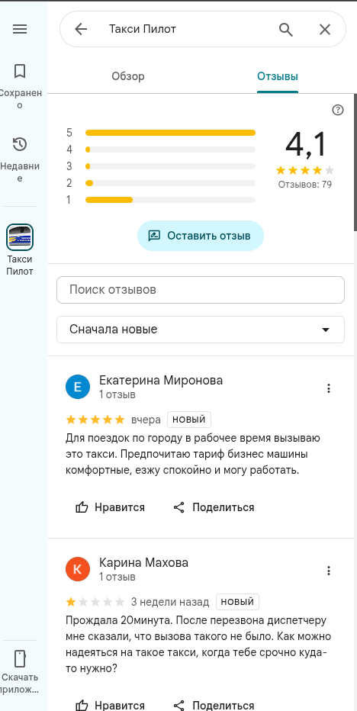Go back using the arrow icon
The image size is (357, 711).
[81, 30]
